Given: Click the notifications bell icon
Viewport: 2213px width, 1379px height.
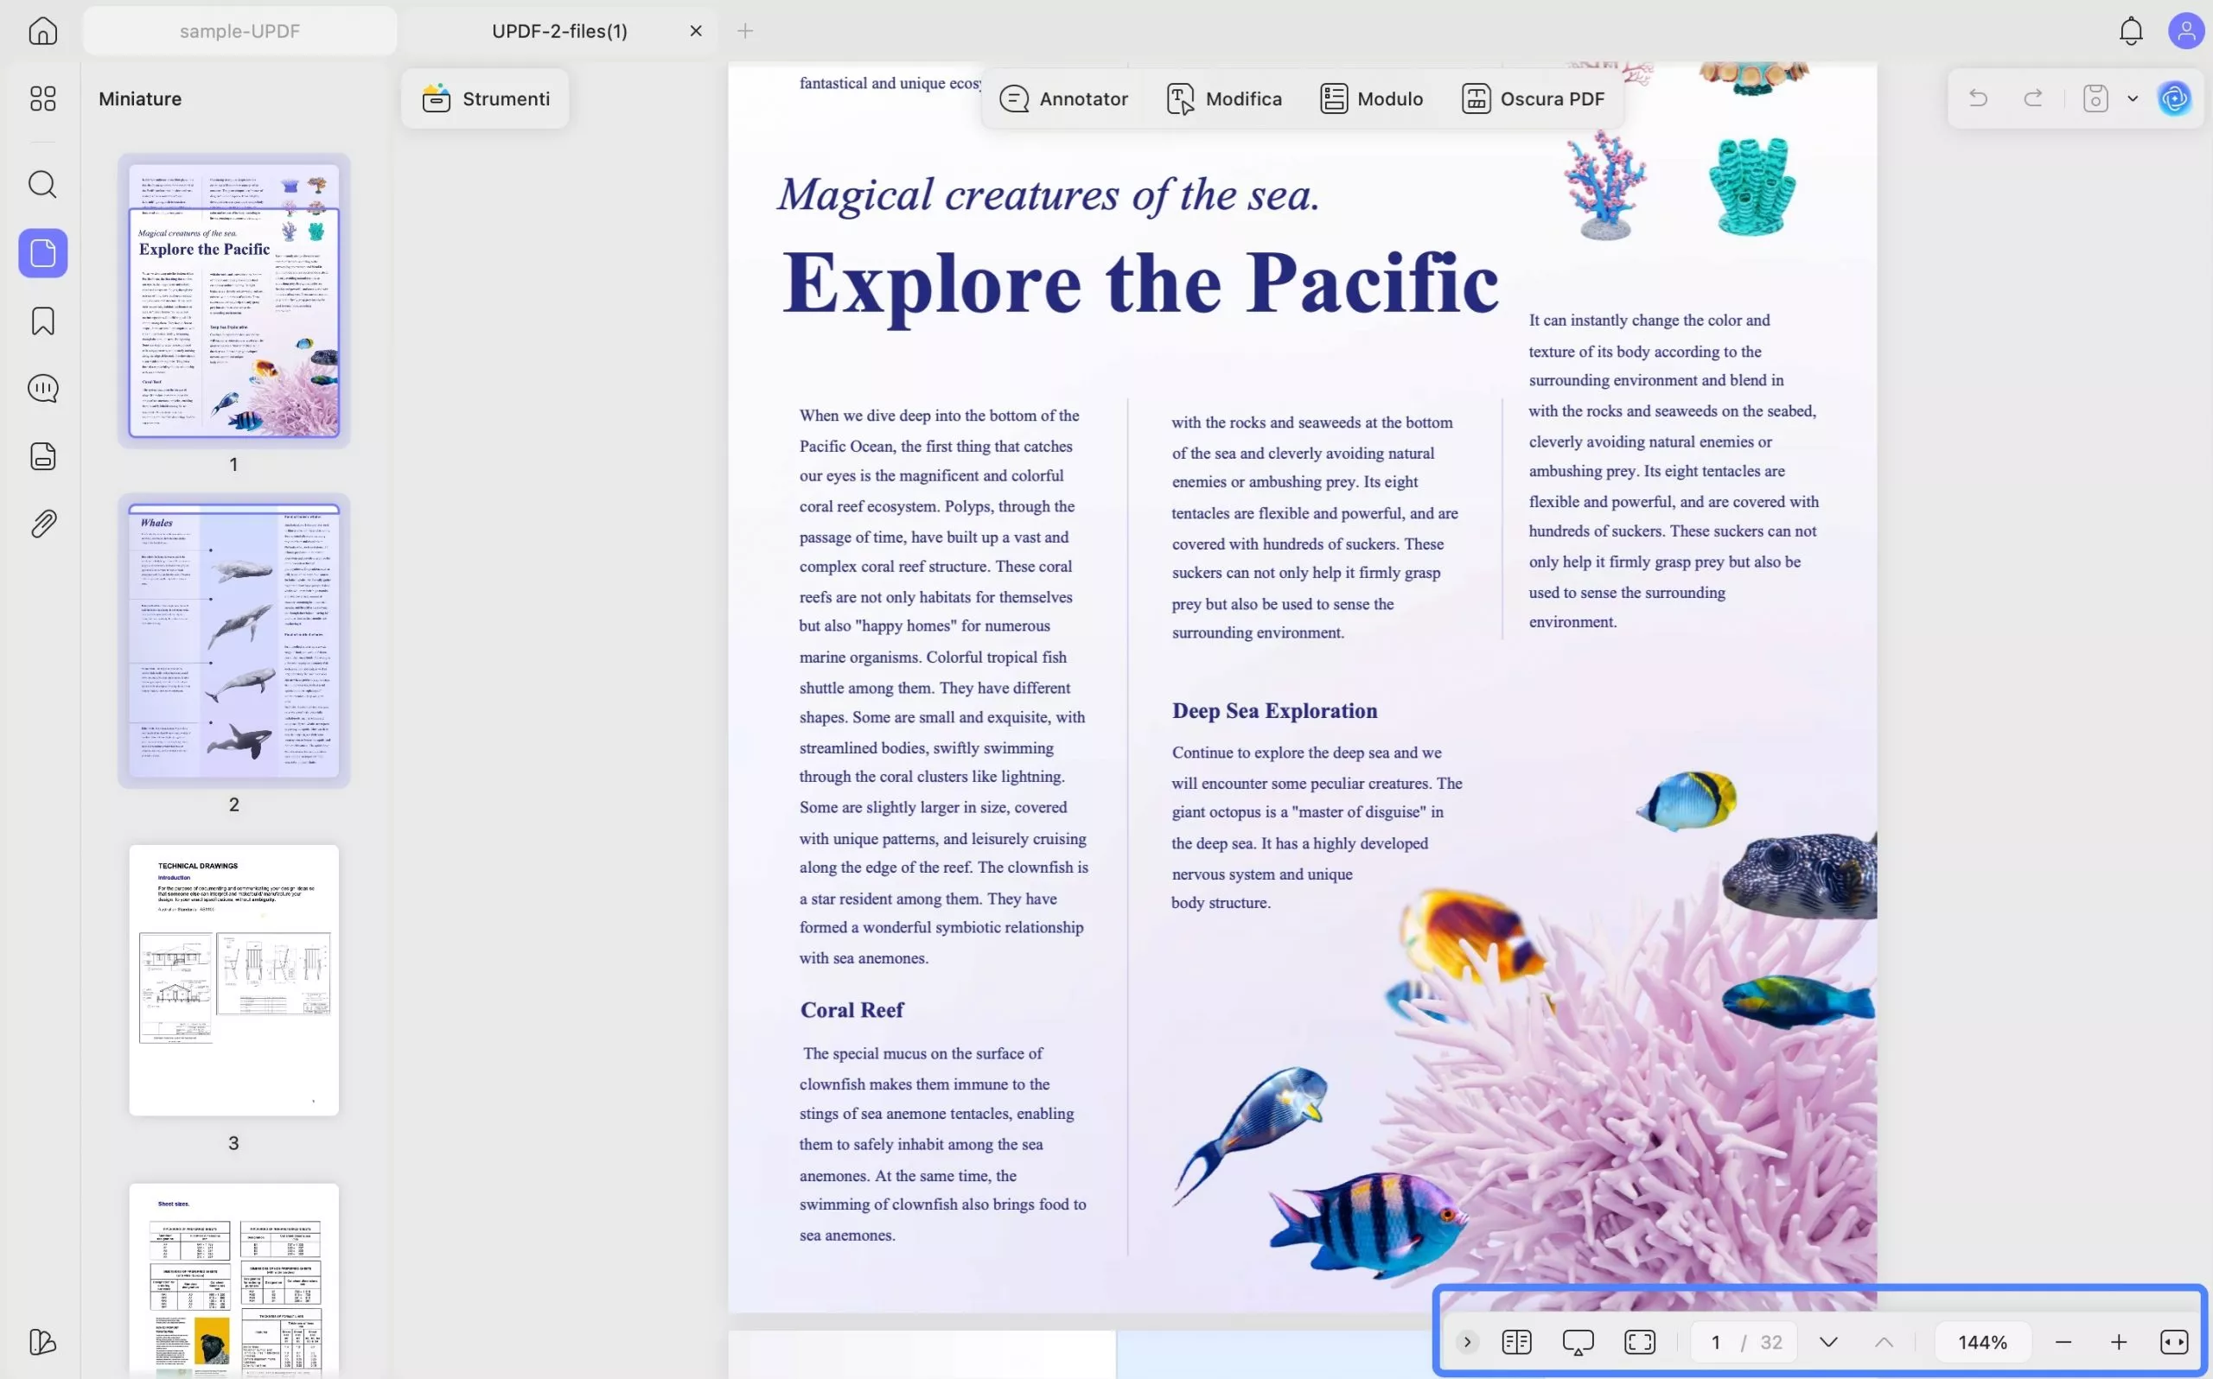Looking at the screenshot, I should (x=2131, y=31).
